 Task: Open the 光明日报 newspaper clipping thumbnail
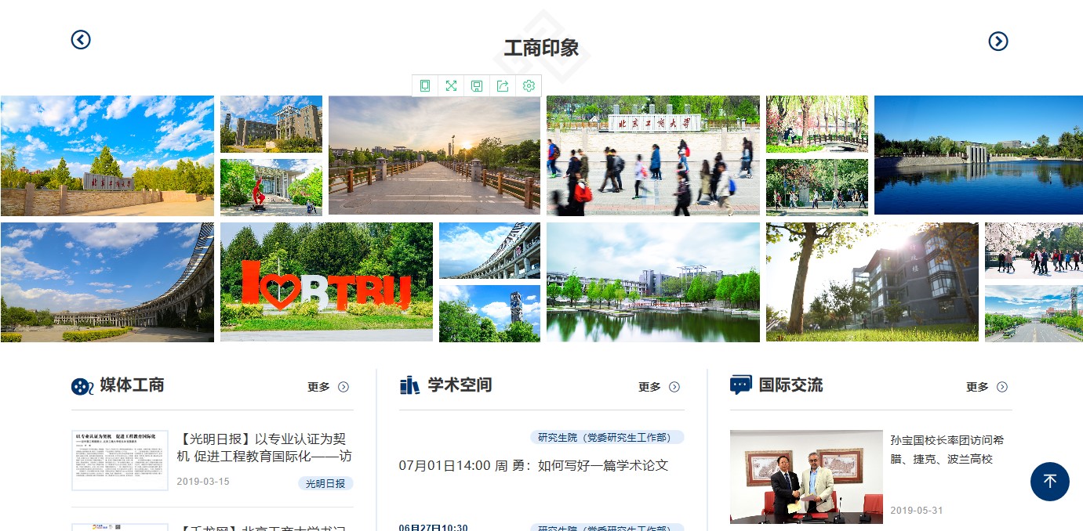click(x=119, y=460)
